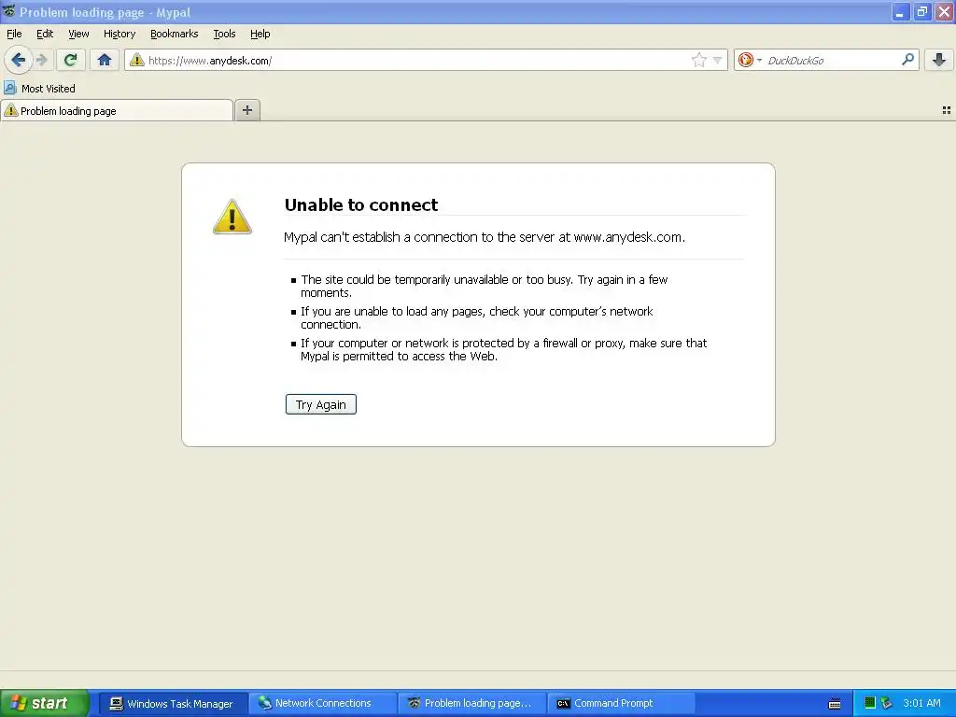
Task: Open the Bookmarks menu
Action: coord(175,34)
